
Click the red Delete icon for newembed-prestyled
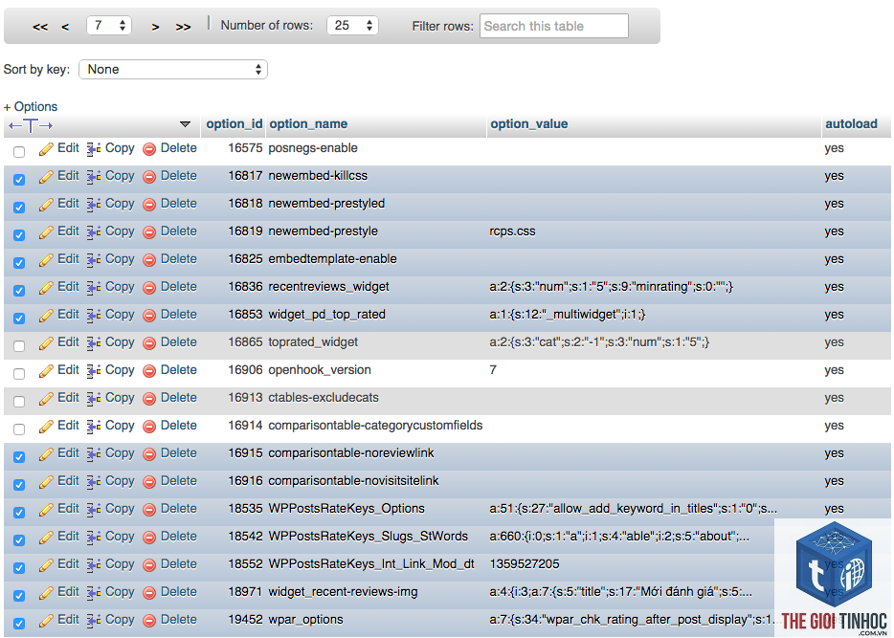pos(149,205)
